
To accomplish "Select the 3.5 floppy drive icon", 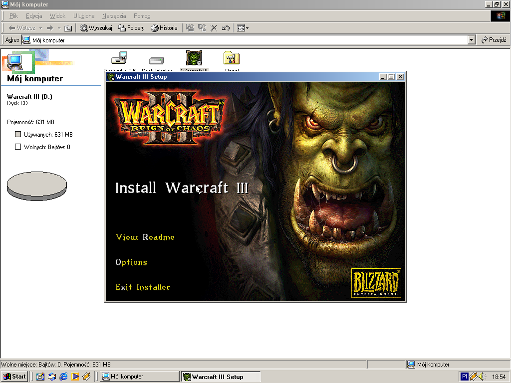I will click(119, 59).
